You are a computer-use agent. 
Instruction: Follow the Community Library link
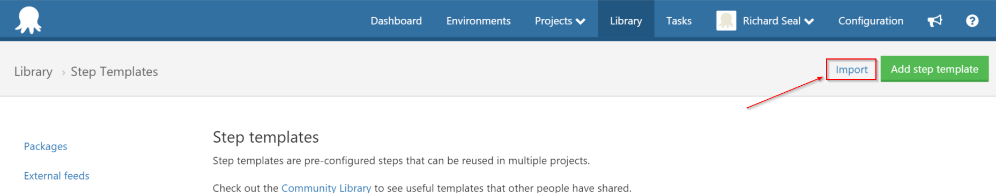(x=326, y=188)
